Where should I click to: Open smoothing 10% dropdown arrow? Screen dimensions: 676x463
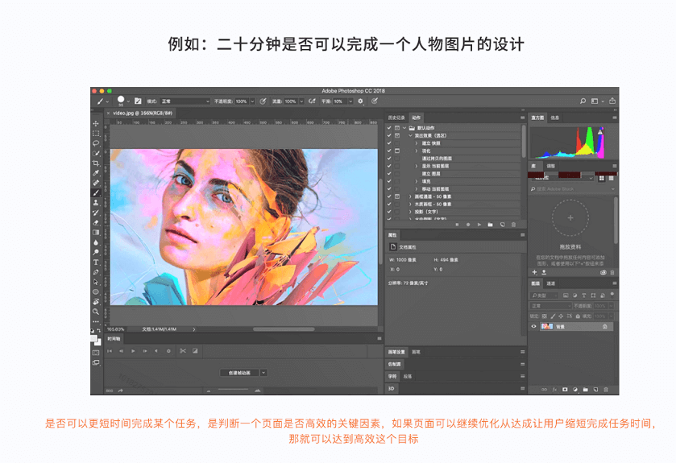click(x=350, y=101)
